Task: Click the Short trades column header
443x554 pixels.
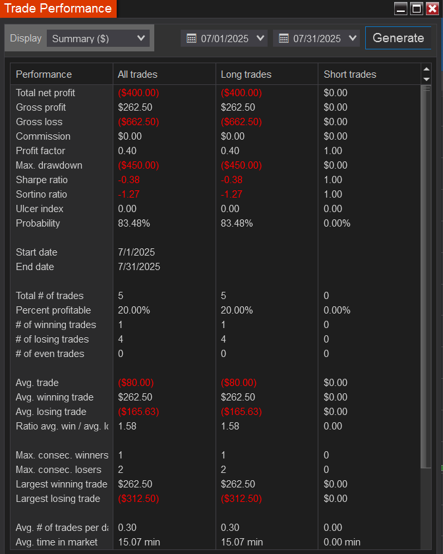Action: point(350,74)
